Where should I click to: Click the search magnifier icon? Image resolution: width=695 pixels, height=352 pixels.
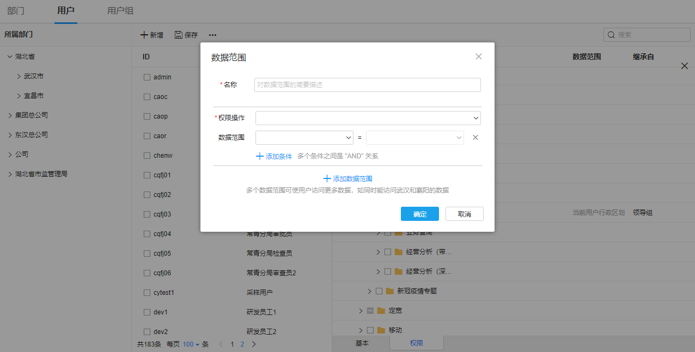point(611,35)
